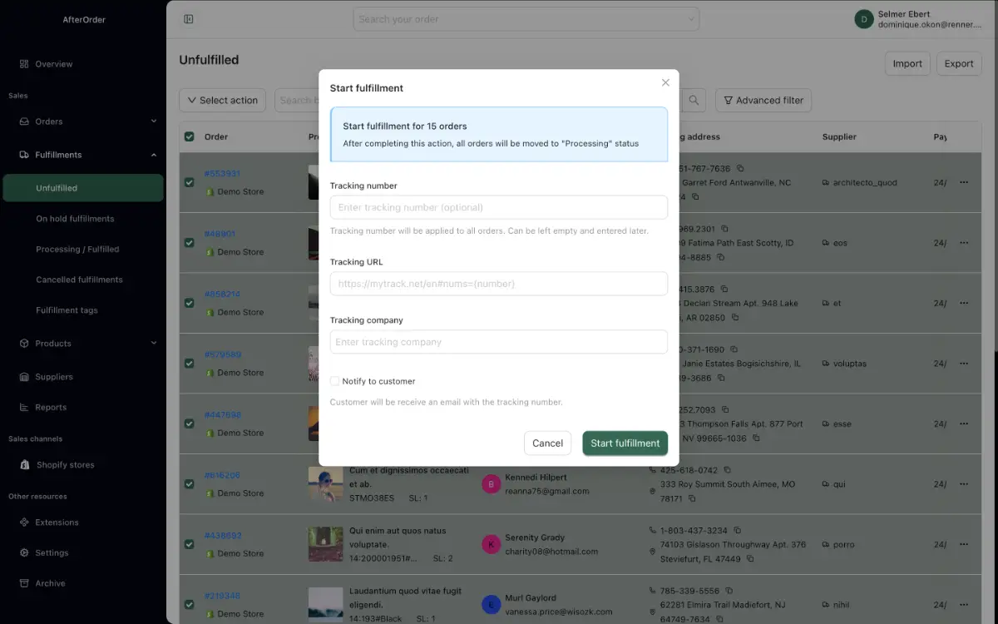Image resolution: width=998 pixels, height=624 pixels.
Task: Click the Start fulfillment button
Action: point(625,443)
